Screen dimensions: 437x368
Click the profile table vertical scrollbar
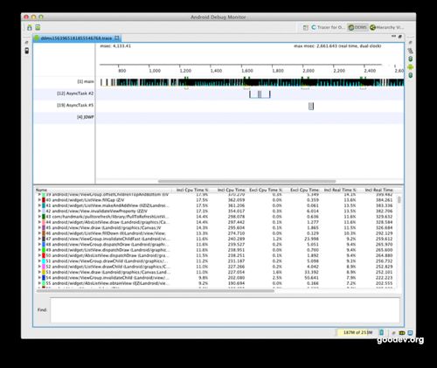pos(399,200)
